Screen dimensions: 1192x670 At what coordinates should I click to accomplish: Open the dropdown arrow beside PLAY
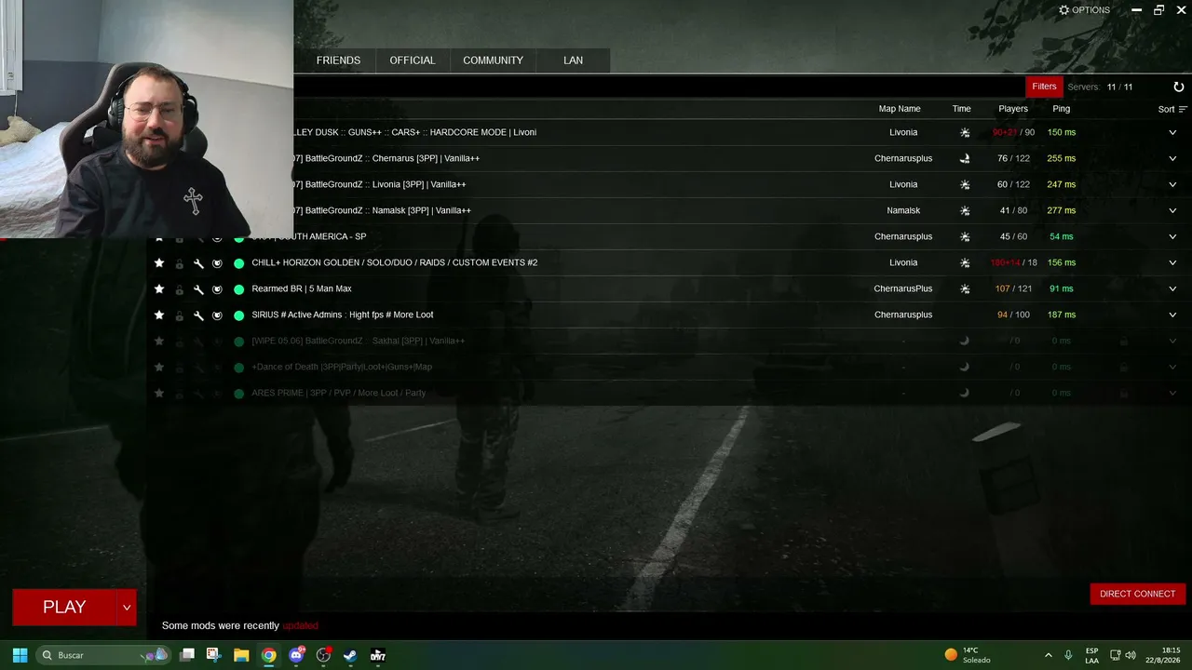127,607
